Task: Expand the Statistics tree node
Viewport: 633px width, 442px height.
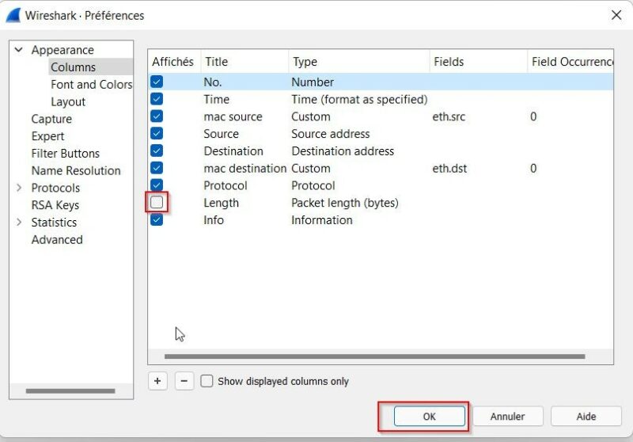Action: pyautogui.click(x=18, y=223)
